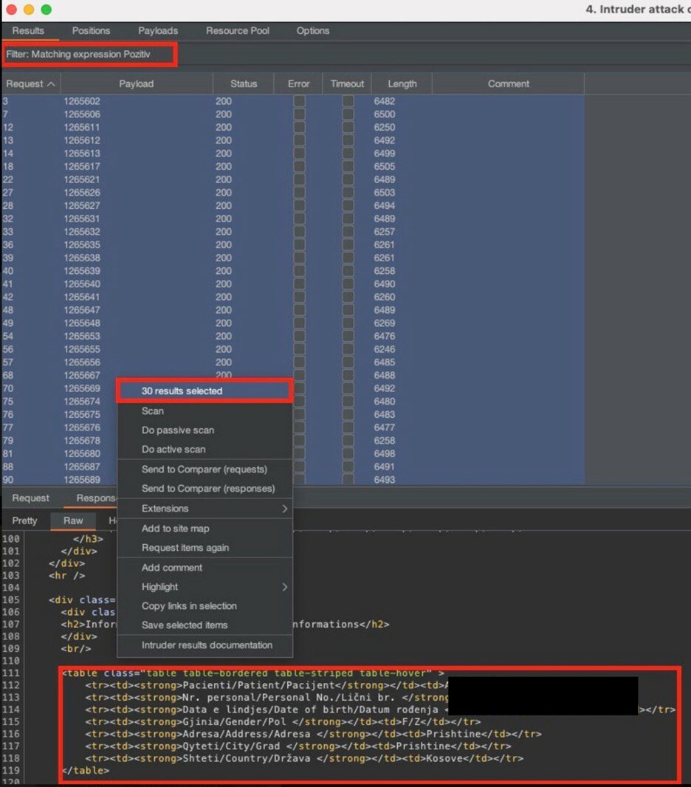
Task: Switch to Pretty view
Action: click(24, 520)
